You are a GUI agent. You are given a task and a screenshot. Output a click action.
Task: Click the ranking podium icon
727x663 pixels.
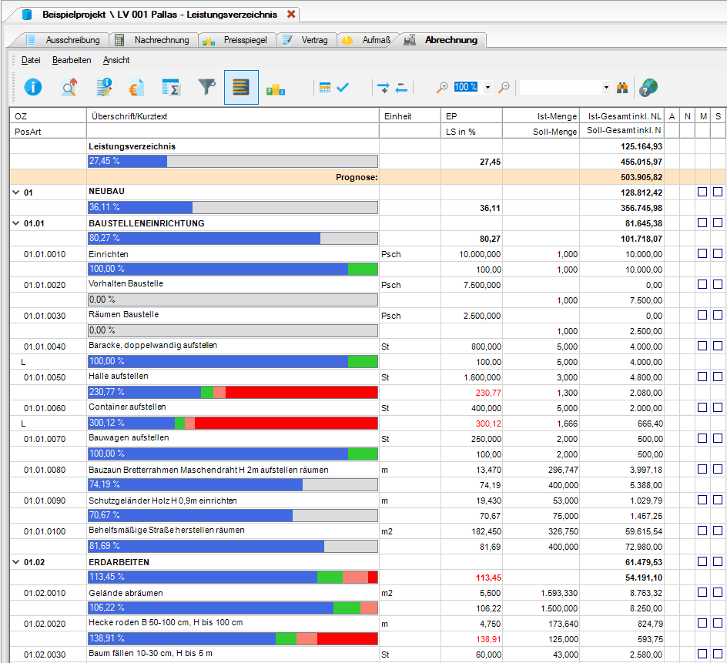[x=276, y=89]
